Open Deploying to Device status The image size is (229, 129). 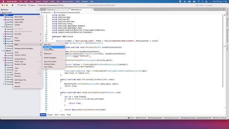point(171,118)
